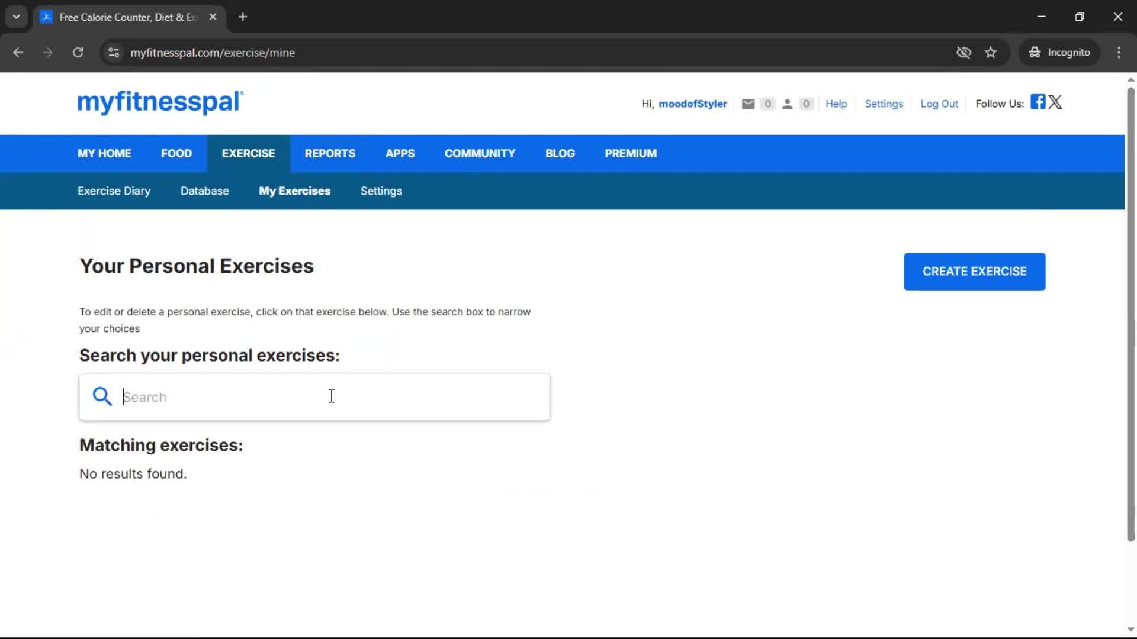Open a new browser tab
1137x639 pixels.
pos(243,17)
